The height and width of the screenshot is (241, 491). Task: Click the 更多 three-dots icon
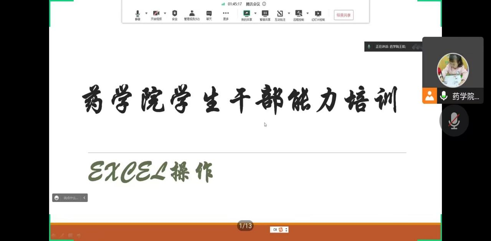(x=226, y=14)
